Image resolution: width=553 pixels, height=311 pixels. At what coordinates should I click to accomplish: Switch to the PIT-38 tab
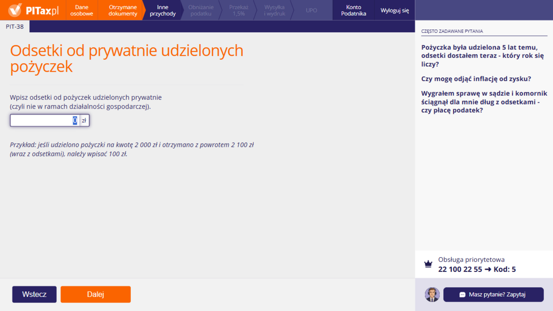(x=15, y=26)
